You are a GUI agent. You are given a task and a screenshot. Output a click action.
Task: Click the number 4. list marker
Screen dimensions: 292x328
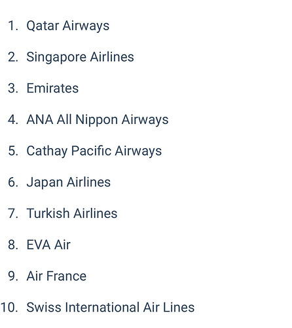tap(13, 119)
